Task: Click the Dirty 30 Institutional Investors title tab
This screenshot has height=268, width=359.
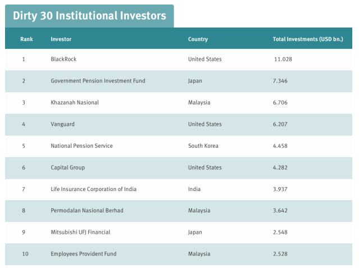Action: pyautogui.click(x=89, y=16)
